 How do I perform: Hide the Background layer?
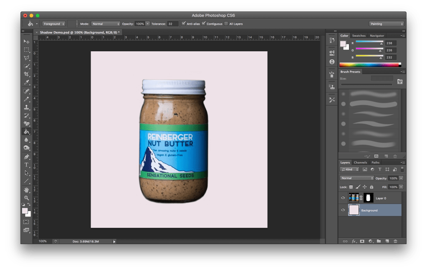click(343, 210)
